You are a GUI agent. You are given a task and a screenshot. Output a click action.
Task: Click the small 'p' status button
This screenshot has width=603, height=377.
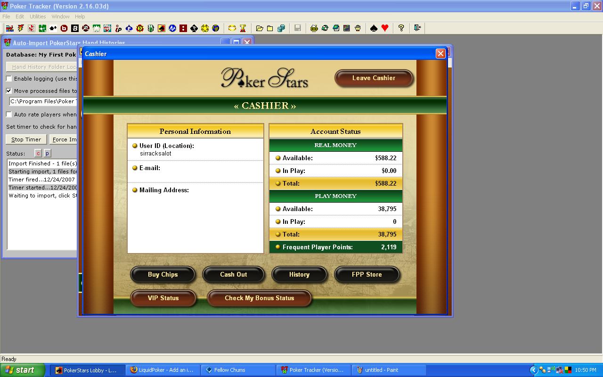pos(47,153)
